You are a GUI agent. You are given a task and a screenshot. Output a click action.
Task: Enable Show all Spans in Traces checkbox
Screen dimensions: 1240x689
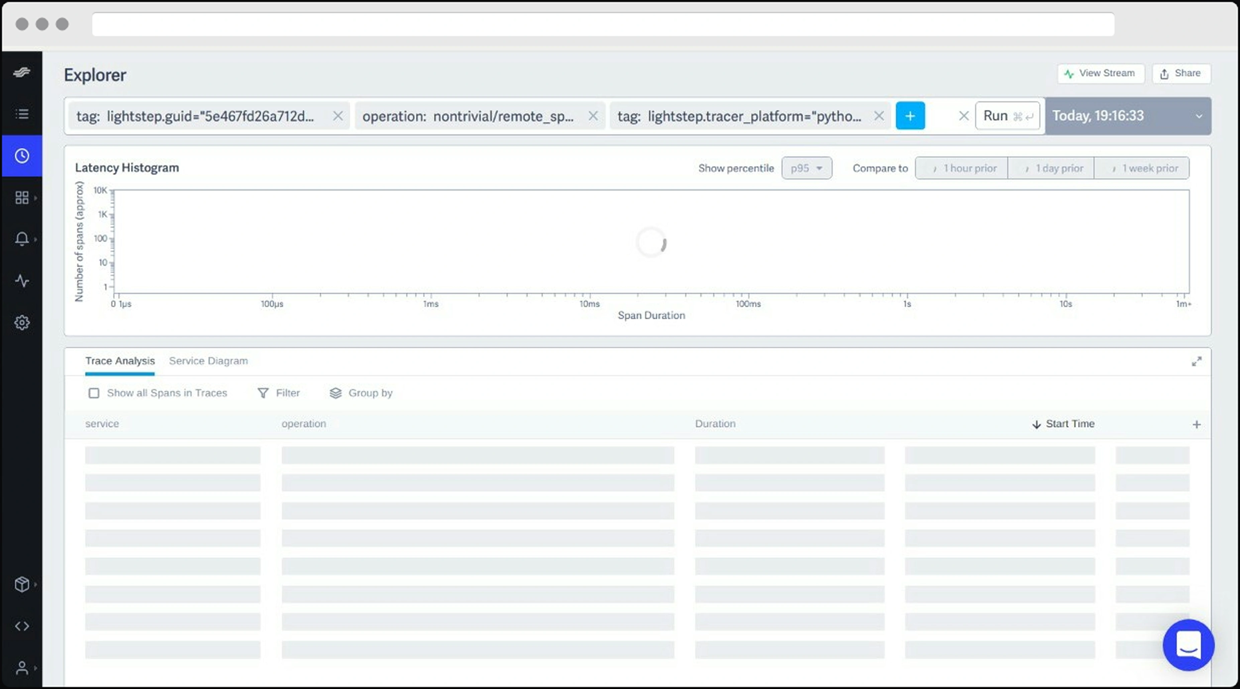coord(94,393)
